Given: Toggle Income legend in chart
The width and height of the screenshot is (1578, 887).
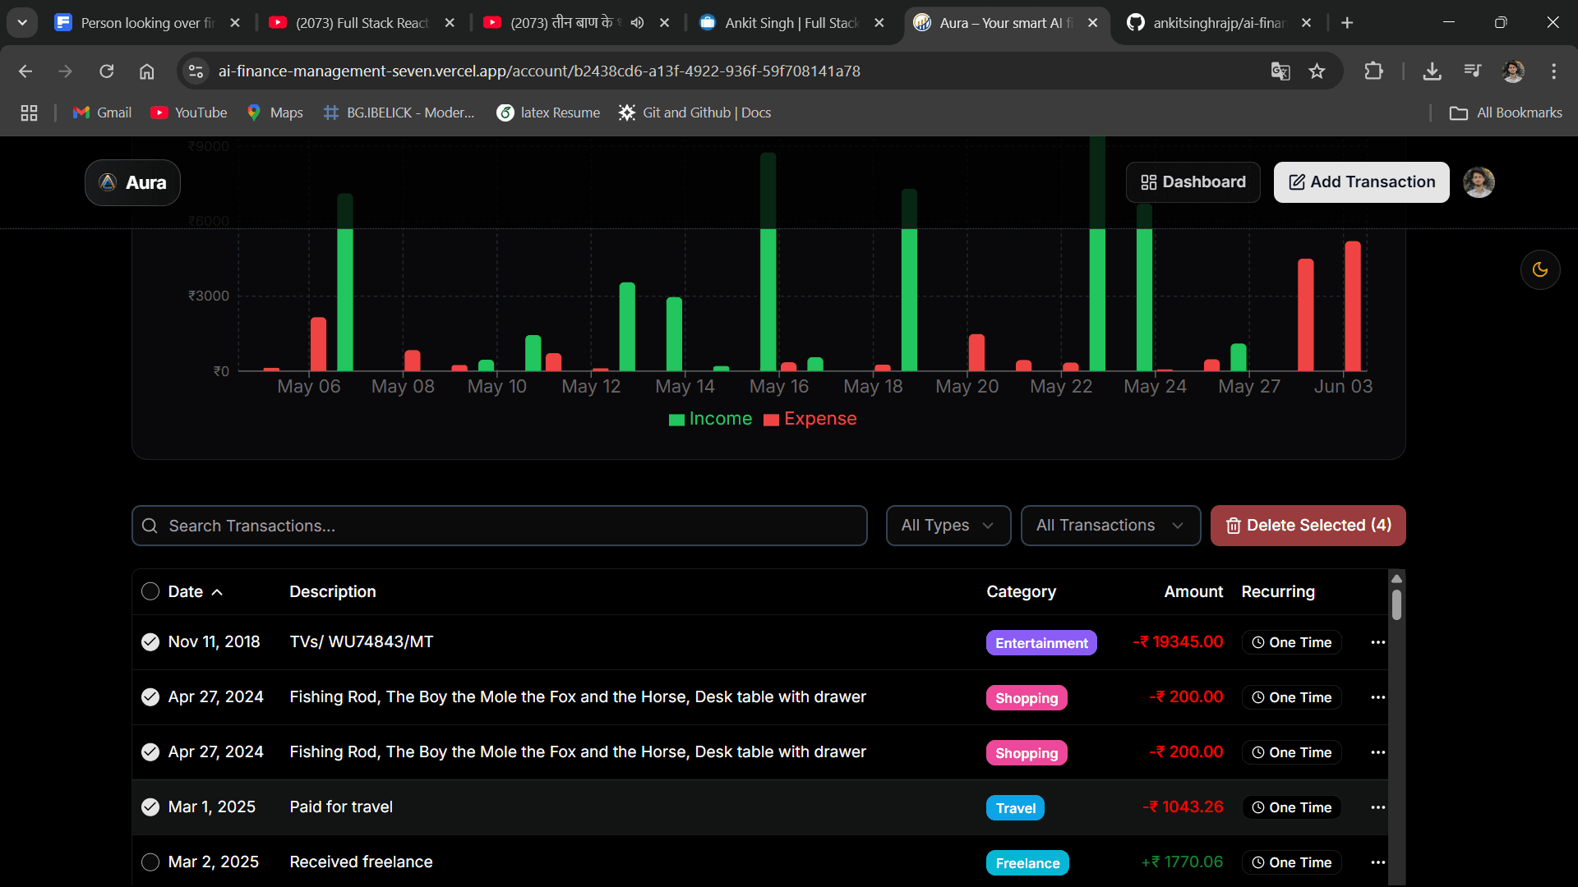Looking at the screenshot, I should click(710, 419).
